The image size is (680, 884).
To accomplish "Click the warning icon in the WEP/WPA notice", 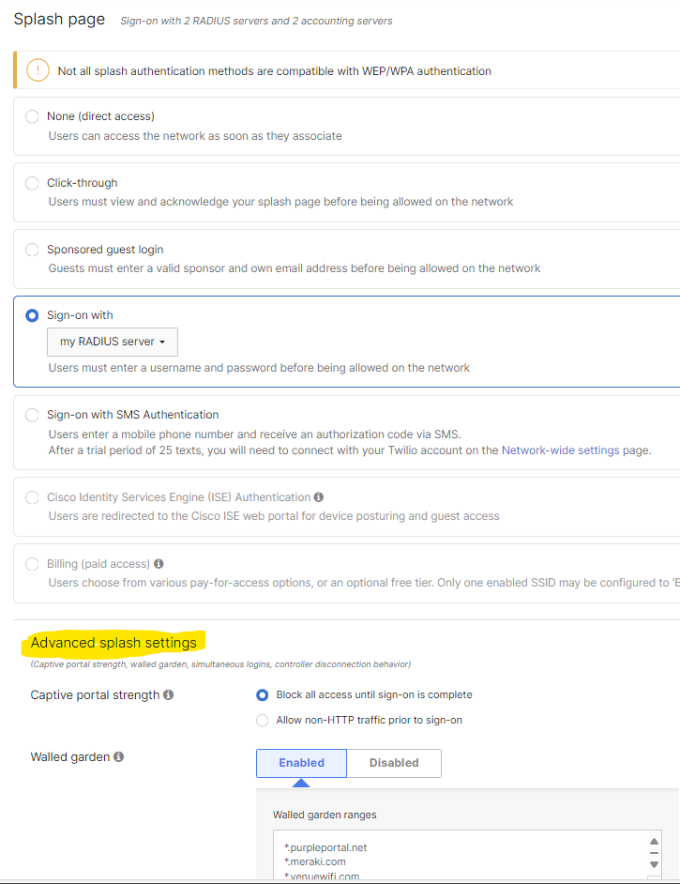I will click(38, 70).
